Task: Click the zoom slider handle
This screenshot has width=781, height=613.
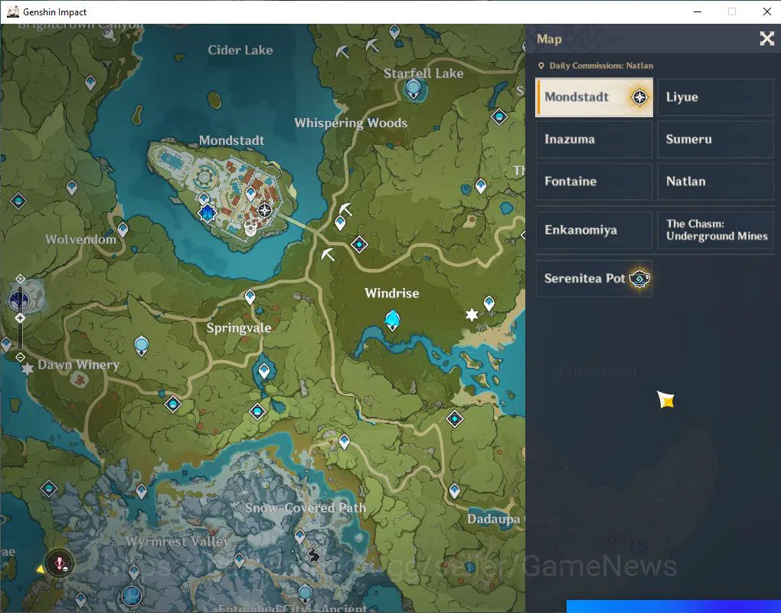Action: pos(20,318)
